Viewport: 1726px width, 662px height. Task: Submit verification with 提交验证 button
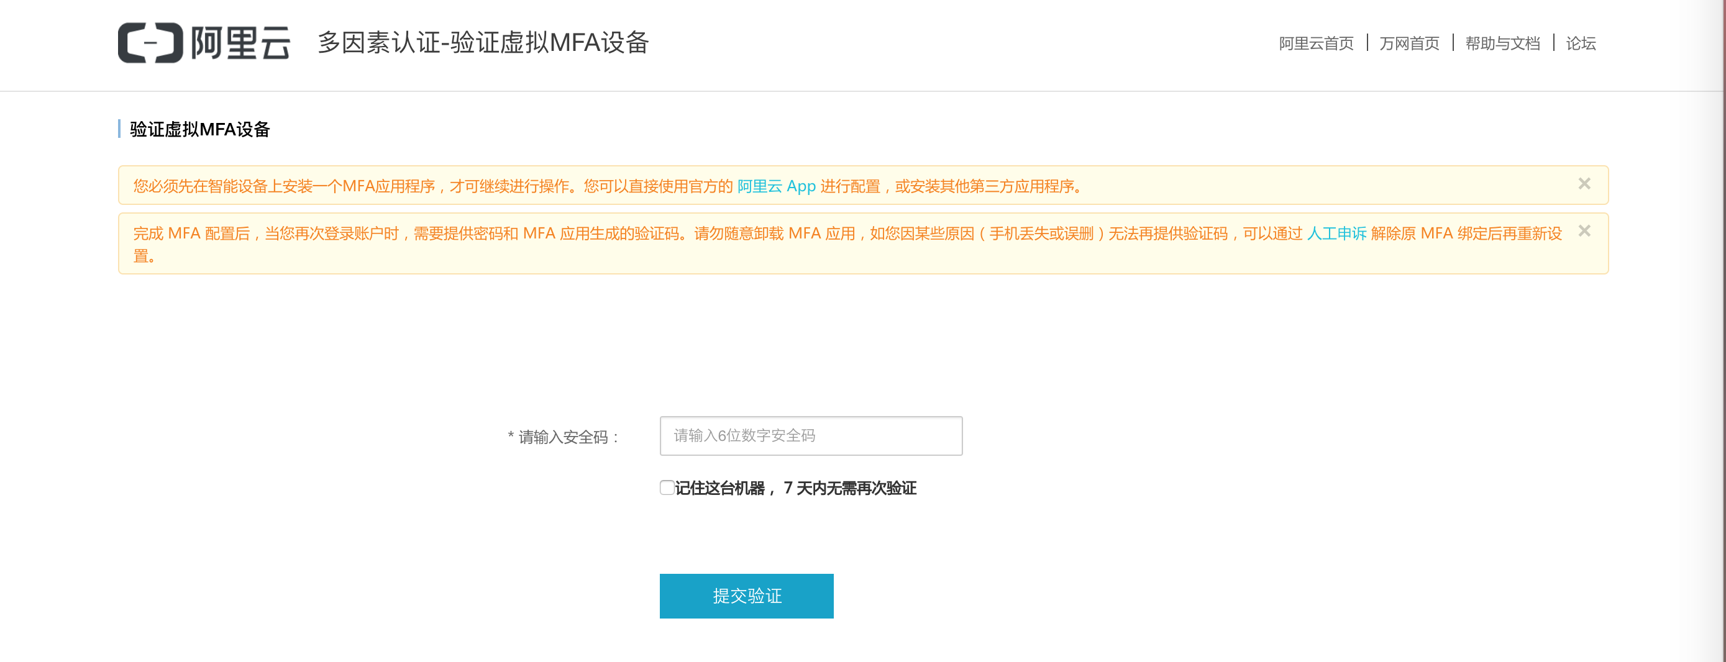tap(746, 596)
